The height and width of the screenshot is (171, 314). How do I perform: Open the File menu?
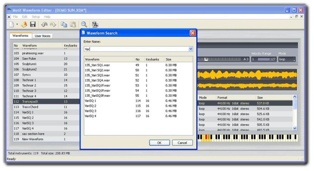tap(15, 17)
